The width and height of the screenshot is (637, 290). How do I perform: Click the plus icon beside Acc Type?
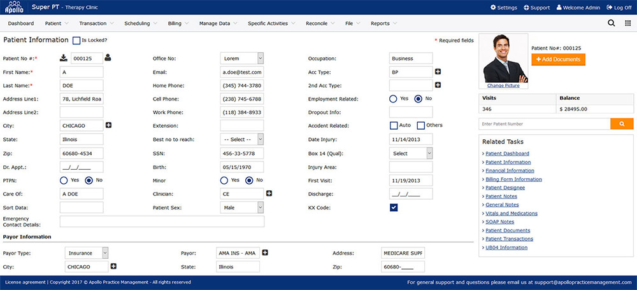click(438, 72)
